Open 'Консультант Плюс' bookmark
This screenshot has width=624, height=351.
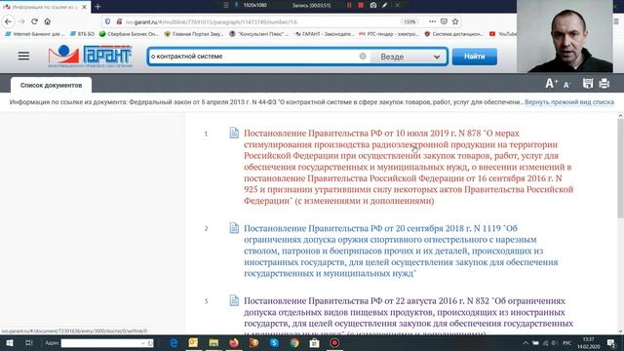click(259, 34)
